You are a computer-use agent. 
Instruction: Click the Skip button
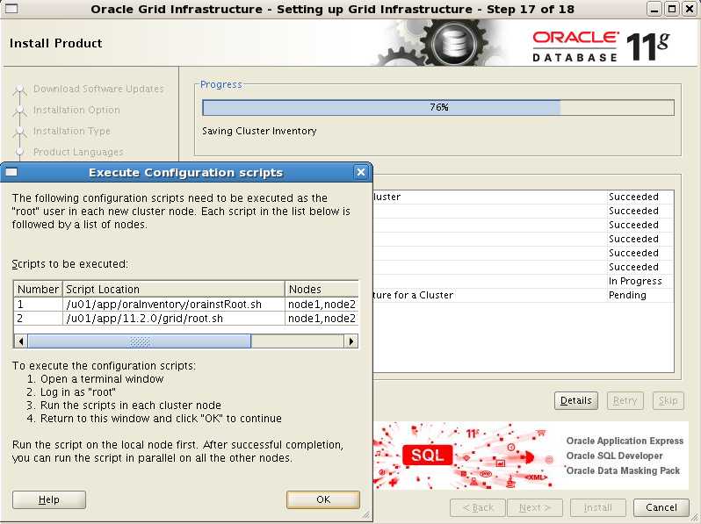coord(668,400)
